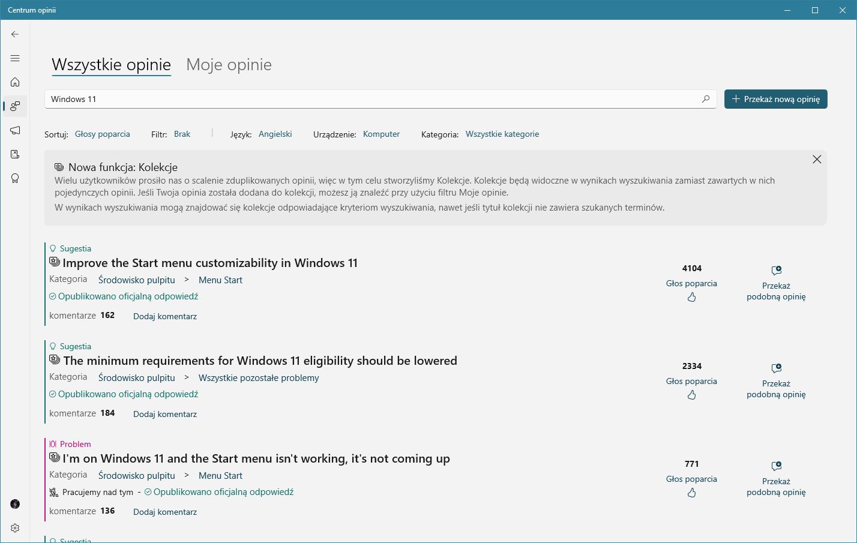Open Announcements megaphone icon in the sidebar
Viewport: 857px width, 543px height.
[x=15, y=130]
